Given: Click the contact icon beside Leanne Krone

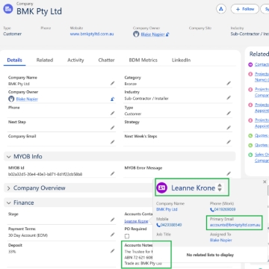Looking at the screenshot, I should [x=161, y=188].
